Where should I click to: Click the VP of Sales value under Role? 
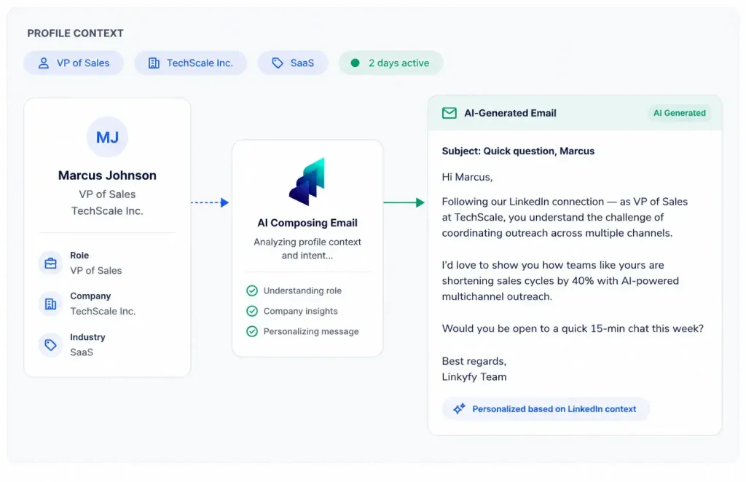pyautogui.click(x=96, y=270)
